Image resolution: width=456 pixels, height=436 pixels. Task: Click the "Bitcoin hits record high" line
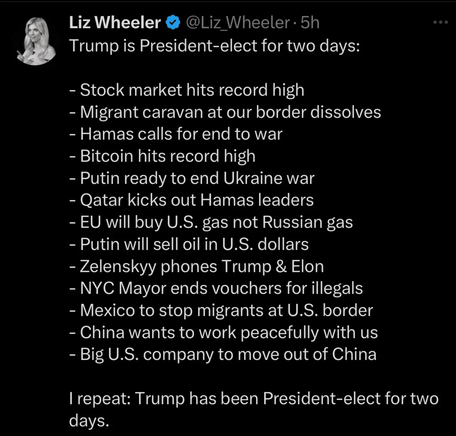pos(167,156)
